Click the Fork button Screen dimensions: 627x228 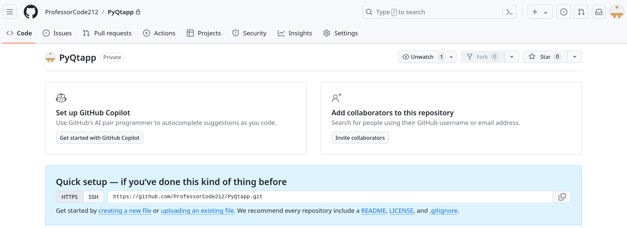(x=482, y=57)
